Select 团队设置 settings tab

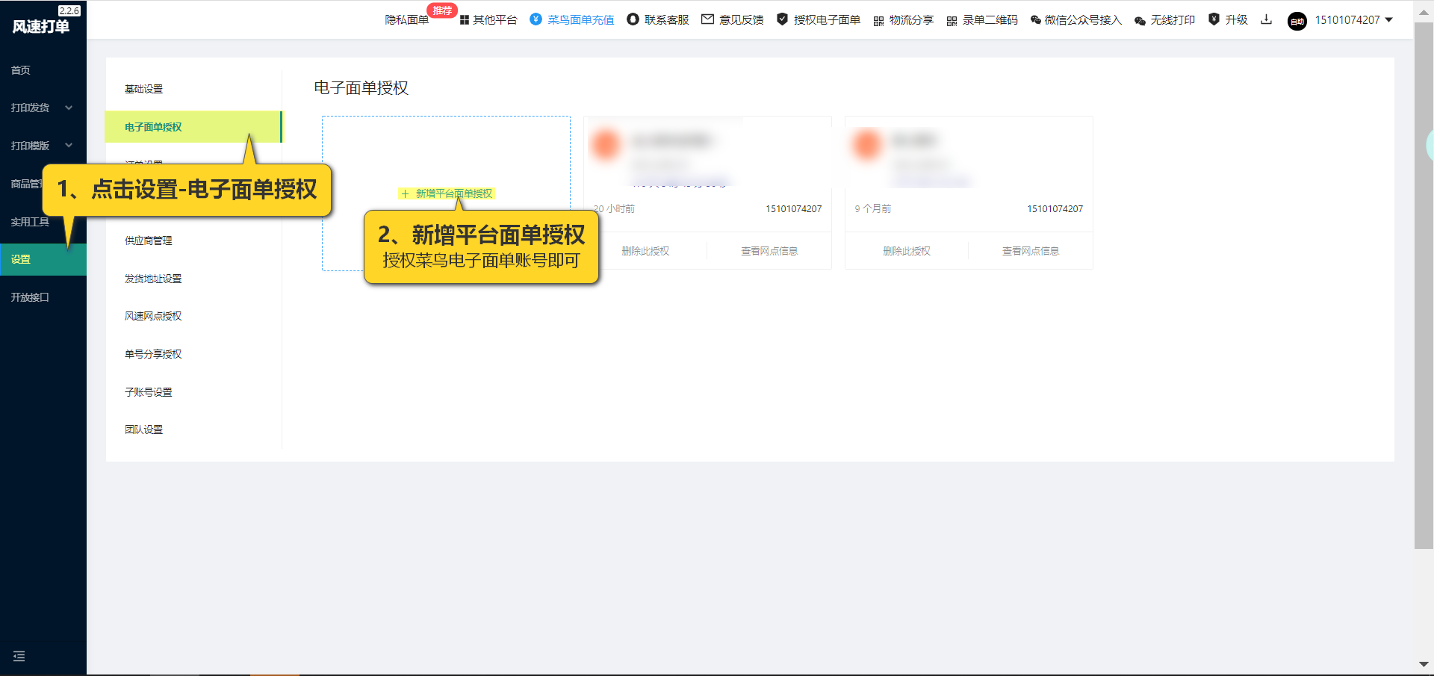click(143, 430)
